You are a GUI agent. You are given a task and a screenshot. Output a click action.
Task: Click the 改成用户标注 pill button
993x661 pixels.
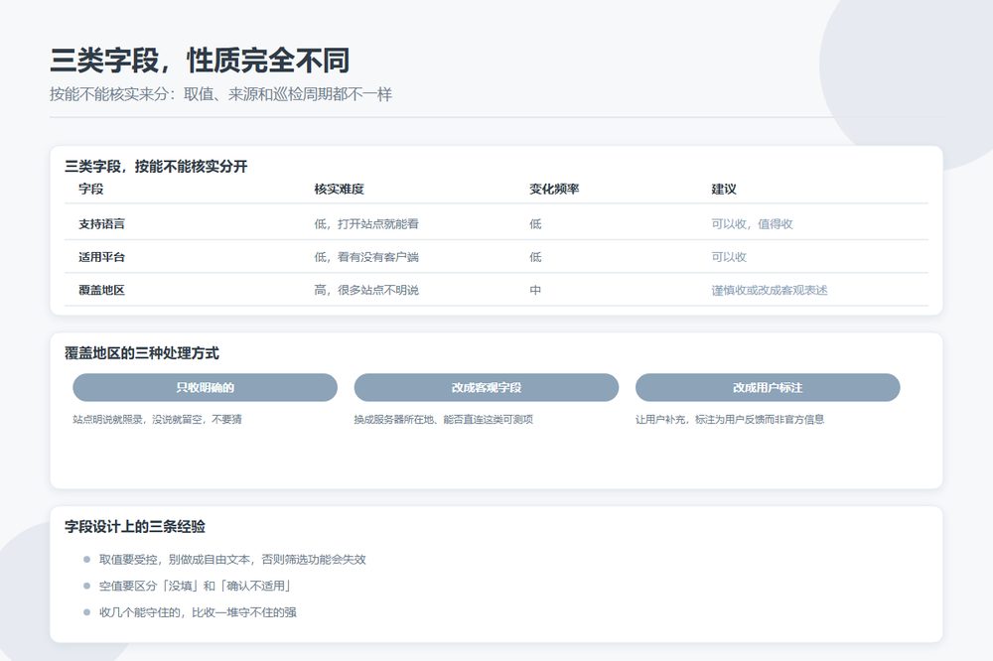coord(768,387)
